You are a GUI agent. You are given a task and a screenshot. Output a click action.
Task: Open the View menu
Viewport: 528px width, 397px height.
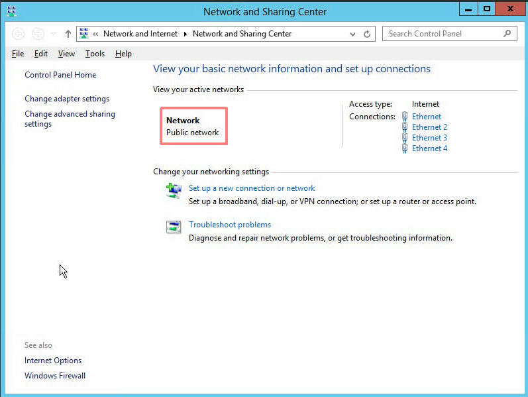coord(66,54)
